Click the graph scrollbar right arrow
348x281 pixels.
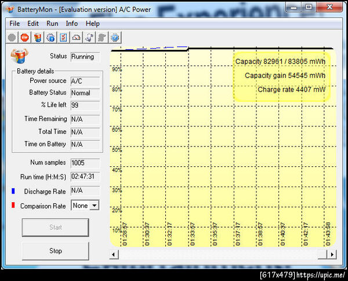tap(332, 254)
